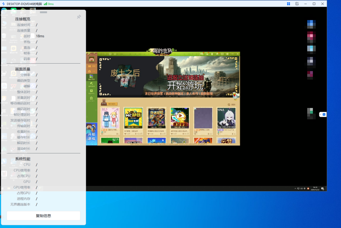The width and height of the screenshot is (341, 228).
Task: Click the edit note icon in title bar
Action: 297,4
